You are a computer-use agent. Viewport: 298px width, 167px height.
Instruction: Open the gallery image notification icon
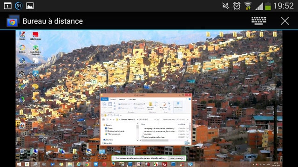coord(30,6)
